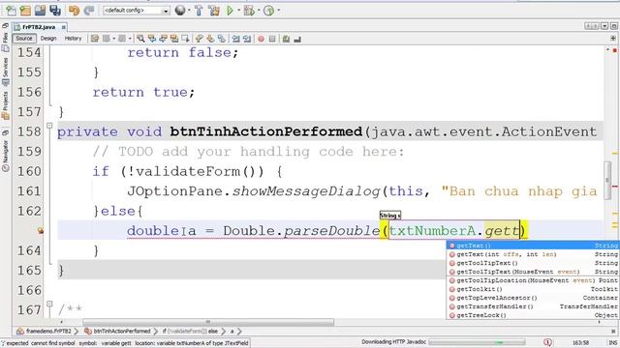
Task: Select getTransferHandler() completion item
Action: point(533,306)
